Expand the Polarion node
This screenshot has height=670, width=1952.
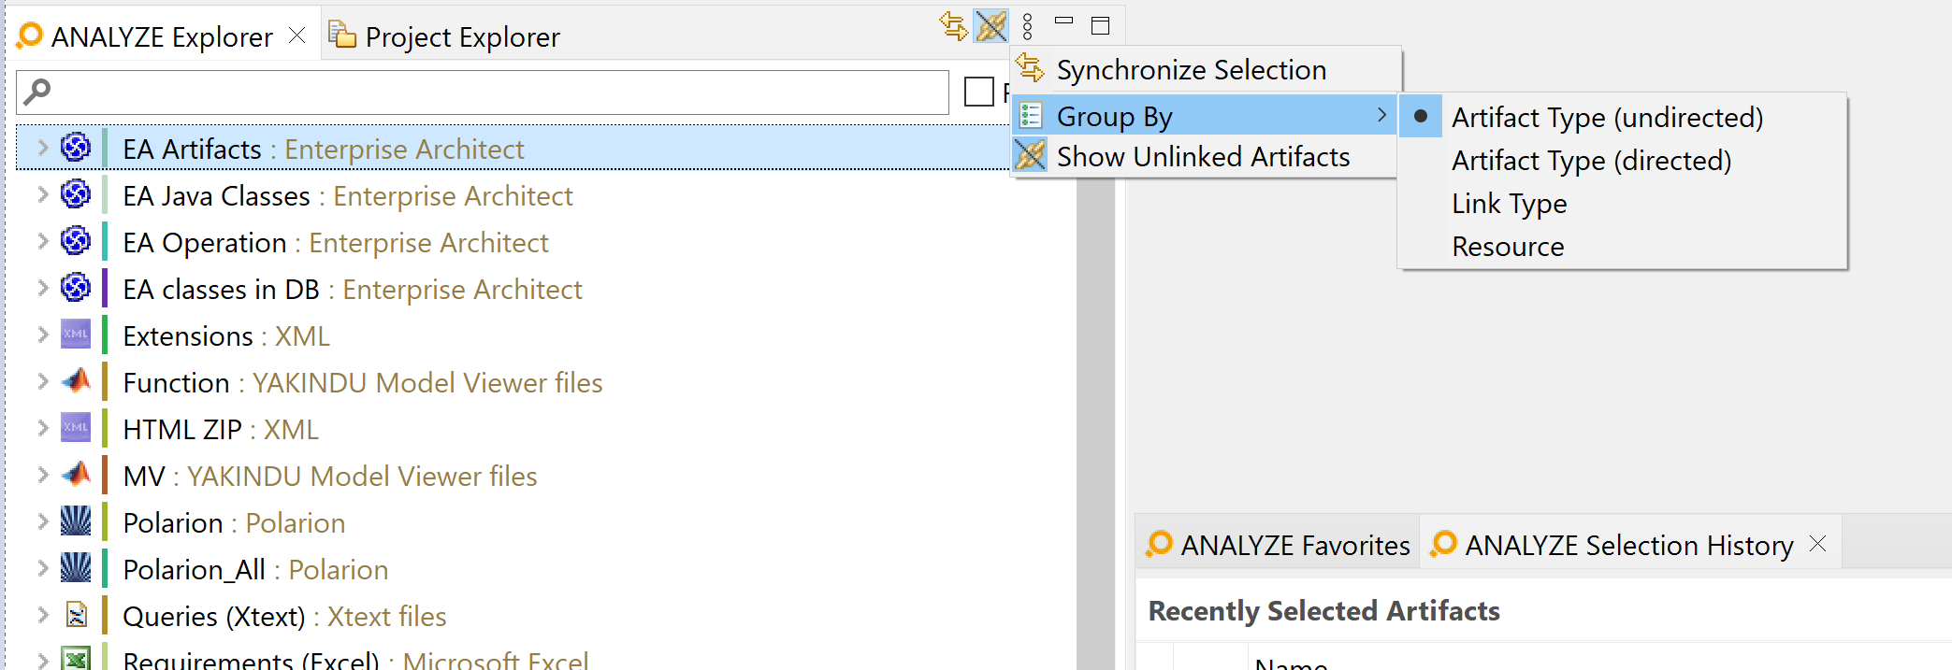pyautogui.click(x=42, y=520)
